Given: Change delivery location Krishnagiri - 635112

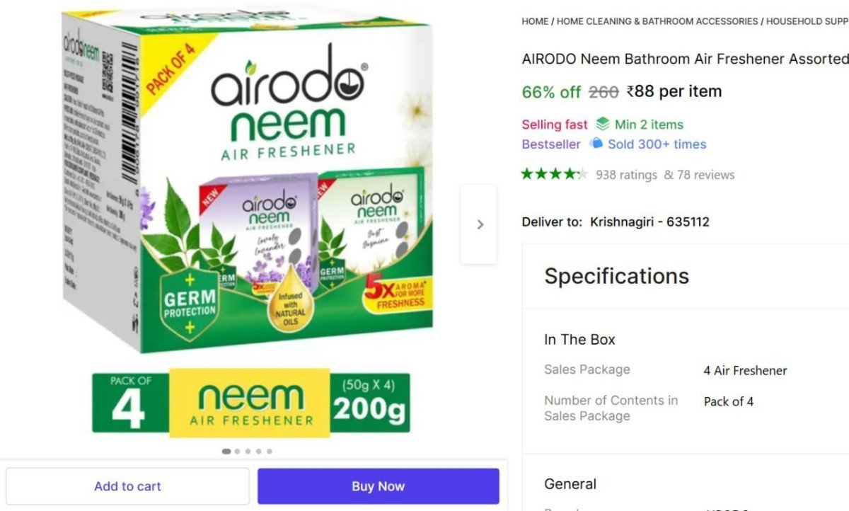Looking at the screenshot, I should pos(649,222).
